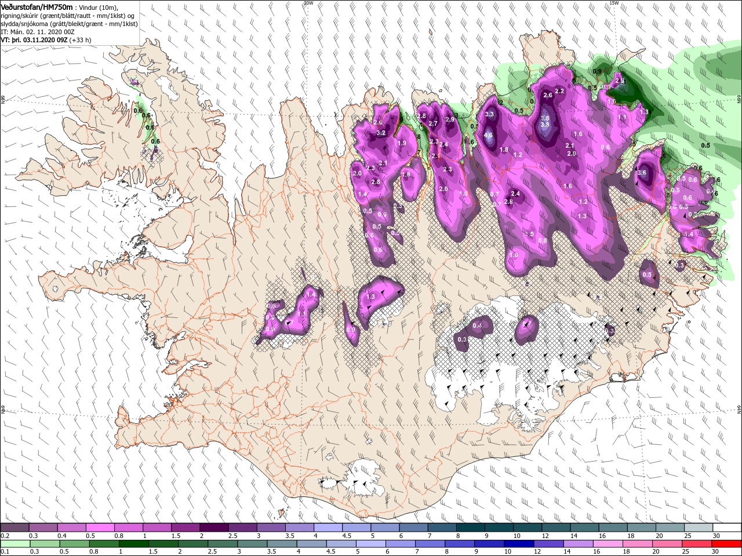Pick the pale green 0.1 rain legend swatch
The height and width of the screenshot is (556, 742).
[x=14, y=544]
